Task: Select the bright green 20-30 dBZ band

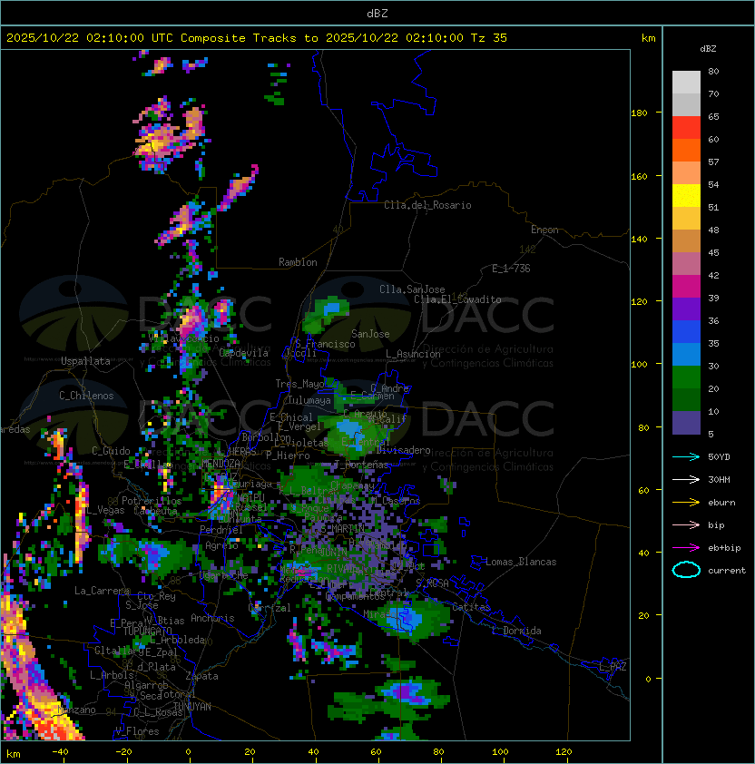Action: [x=686, y=377]
